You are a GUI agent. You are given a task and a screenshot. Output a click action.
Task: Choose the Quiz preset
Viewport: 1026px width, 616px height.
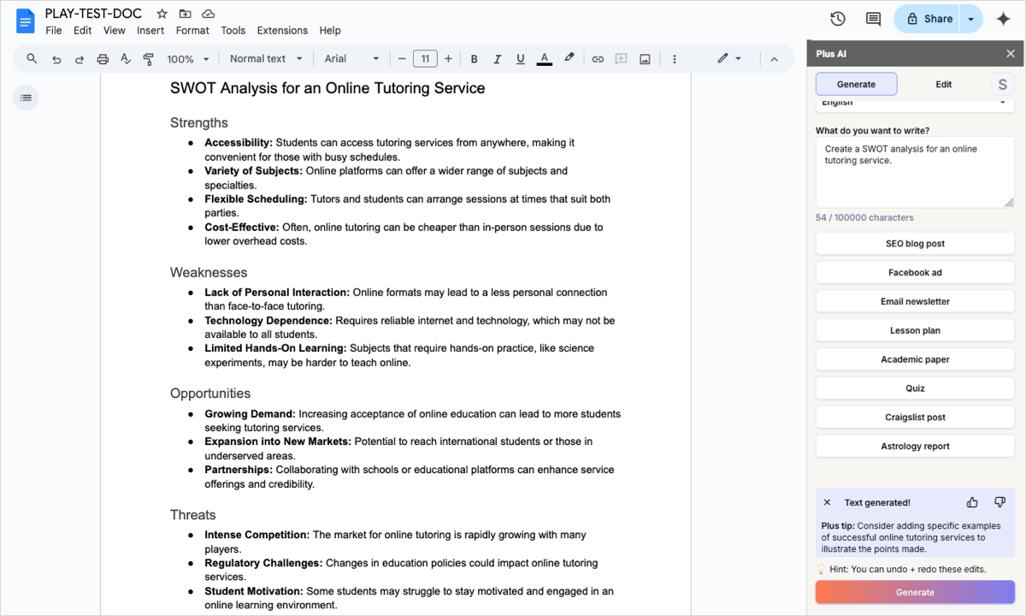(915, 388)
